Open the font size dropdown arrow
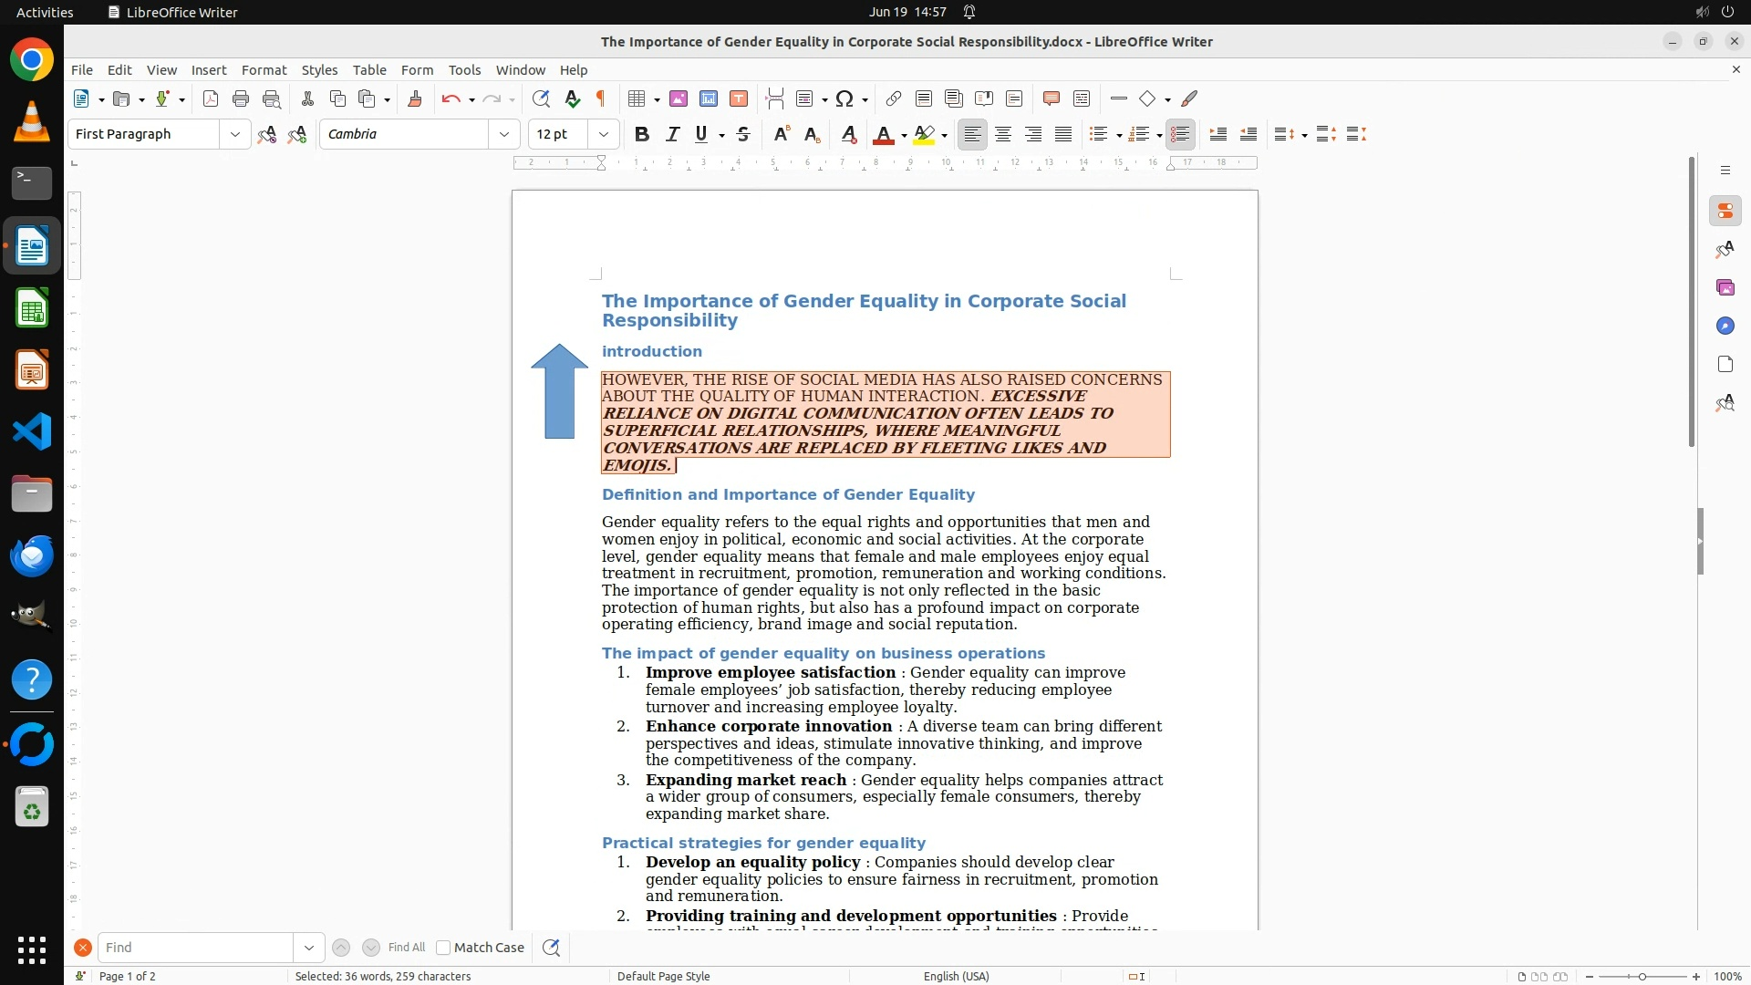Image resolution: width=1751 pixels, height=985 pixels. point(603,134)
